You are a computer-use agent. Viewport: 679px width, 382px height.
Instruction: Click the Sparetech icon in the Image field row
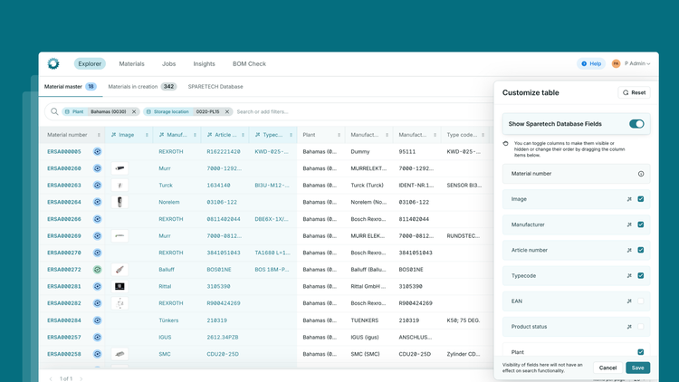tap(629, 199)
